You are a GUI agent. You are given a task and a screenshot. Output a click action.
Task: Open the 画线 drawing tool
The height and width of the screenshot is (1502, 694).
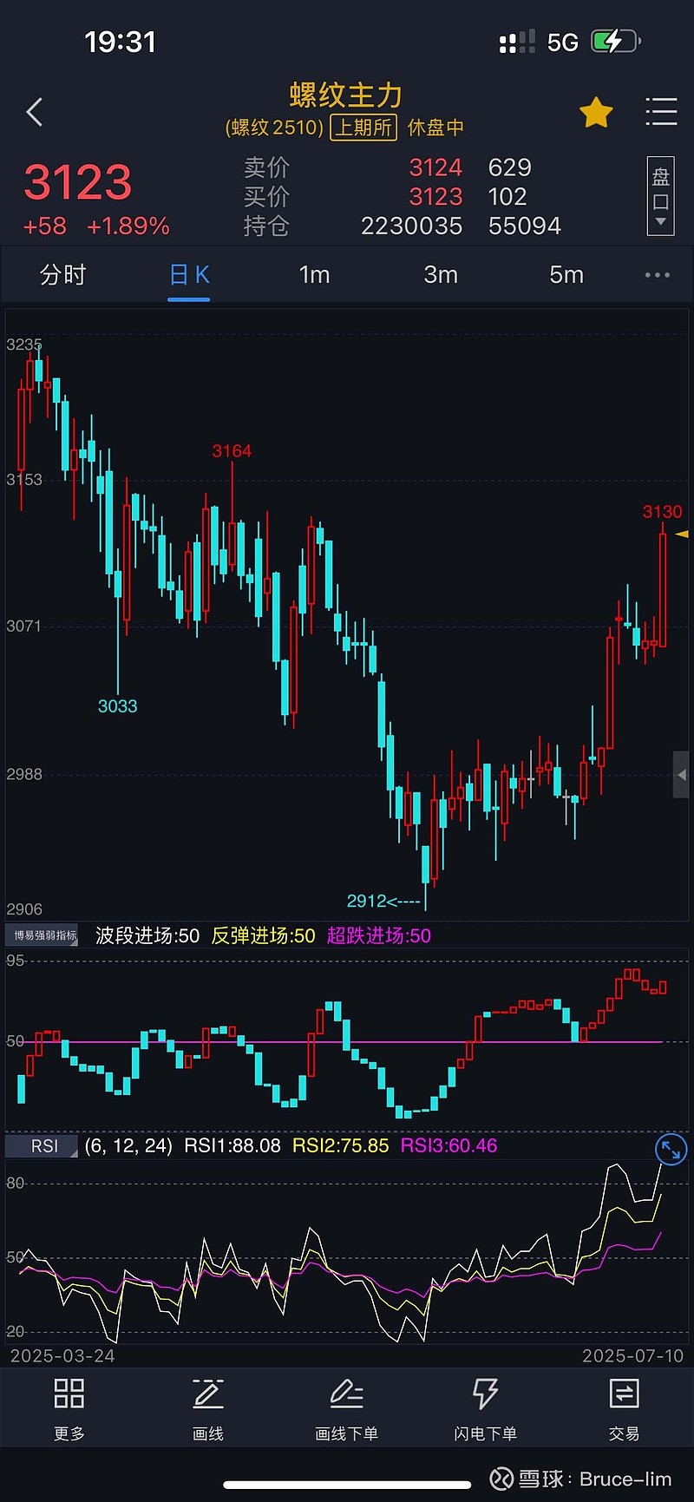click(x=208, y=1409)
